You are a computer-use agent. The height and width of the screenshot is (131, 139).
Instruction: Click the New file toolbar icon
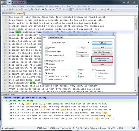[x=4, y=10]
